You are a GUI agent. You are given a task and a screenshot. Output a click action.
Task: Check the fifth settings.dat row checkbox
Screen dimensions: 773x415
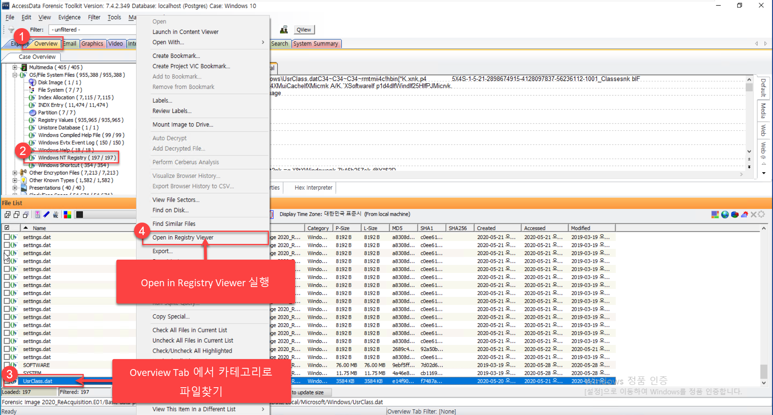[6, 269]
